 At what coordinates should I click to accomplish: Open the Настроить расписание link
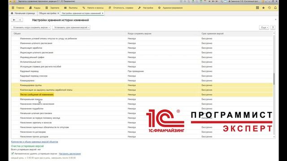pyautogui.click(x=70, y=154)
